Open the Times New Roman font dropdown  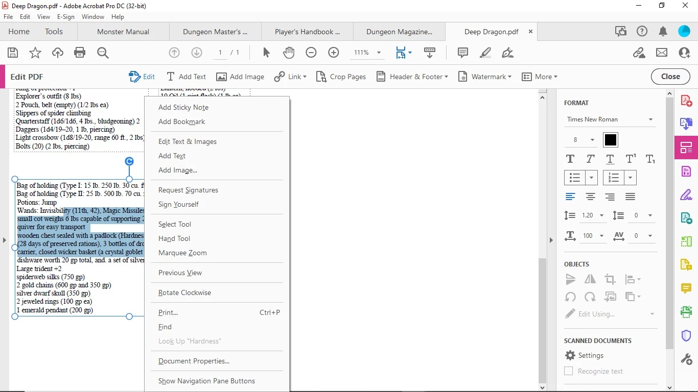tap(610, 119)
